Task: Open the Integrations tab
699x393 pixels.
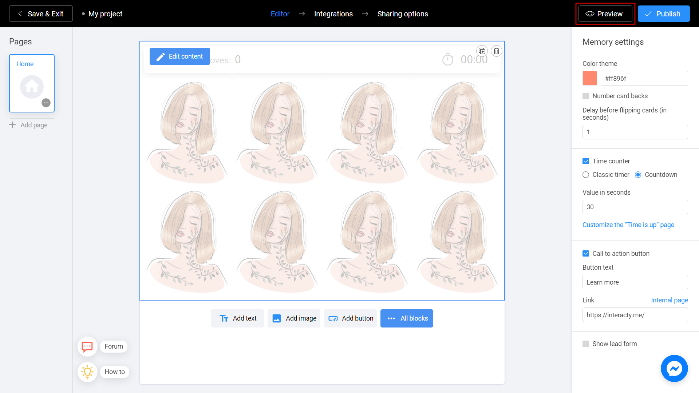Action: 333,14
